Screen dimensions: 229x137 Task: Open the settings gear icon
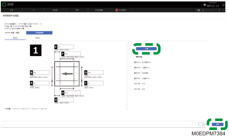[199, 10]
